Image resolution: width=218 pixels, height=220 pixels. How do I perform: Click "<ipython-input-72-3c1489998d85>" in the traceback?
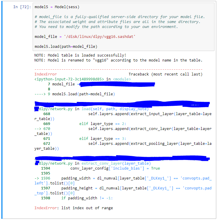point(69,79)
